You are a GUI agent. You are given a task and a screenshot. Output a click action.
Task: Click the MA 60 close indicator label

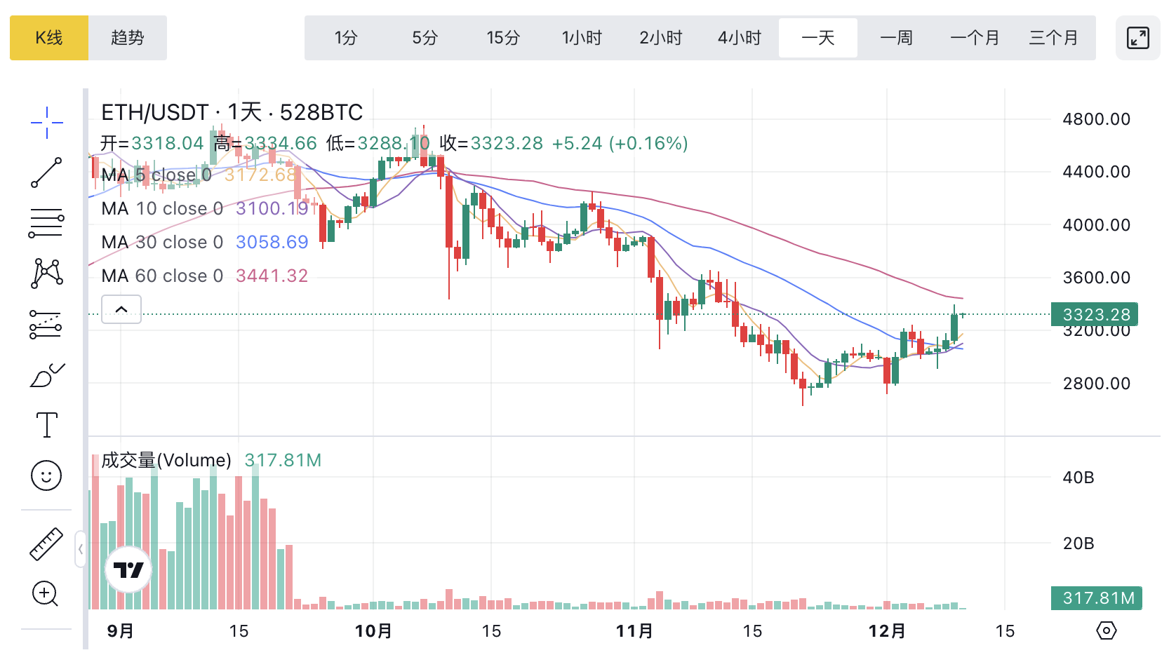(x=162, y=276)
